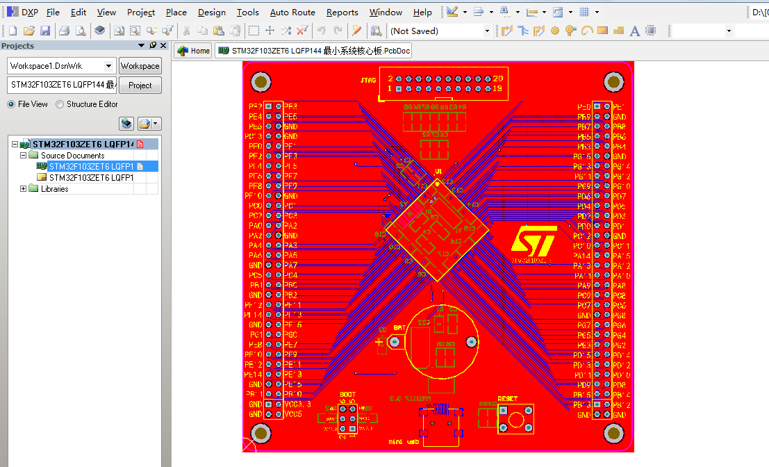This screenshot has width=769, height=467.
Task: Open the Design menu
Action: click(x=212, y=13)
